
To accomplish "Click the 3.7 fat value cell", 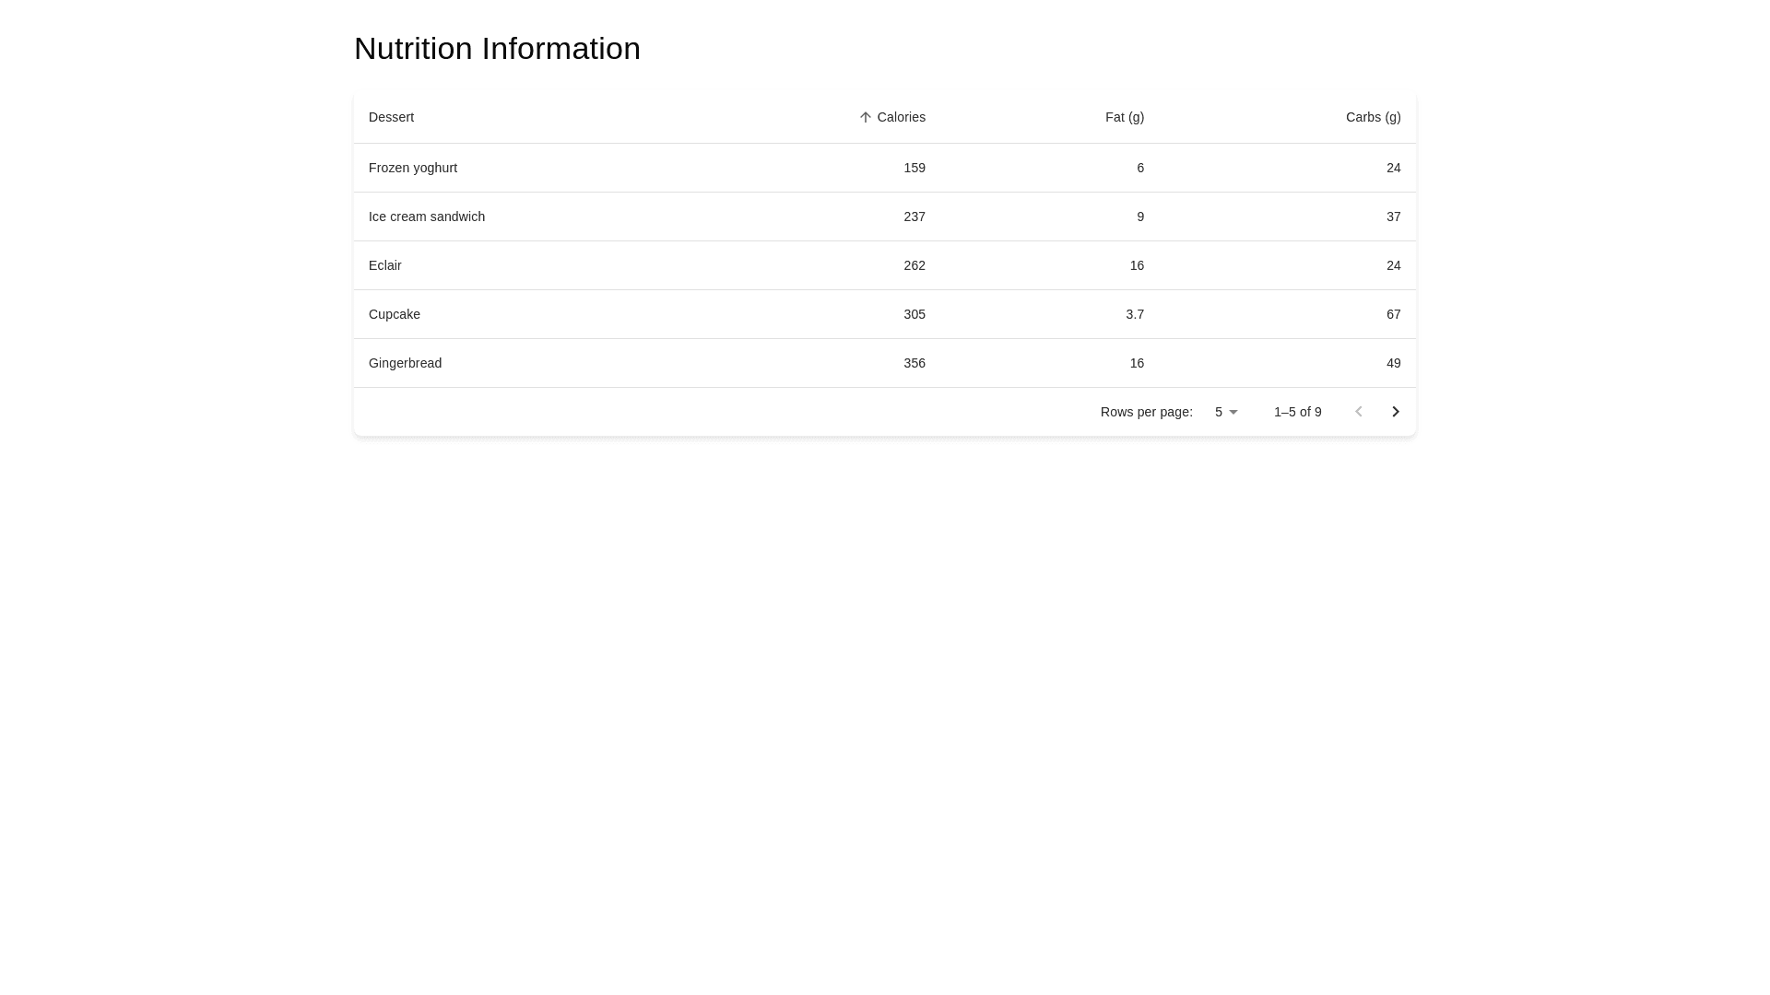I will pos(1134,314).
